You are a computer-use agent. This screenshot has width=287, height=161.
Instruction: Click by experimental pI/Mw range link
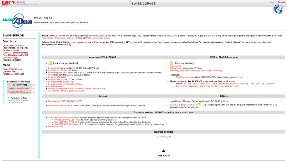click(61, 82)
